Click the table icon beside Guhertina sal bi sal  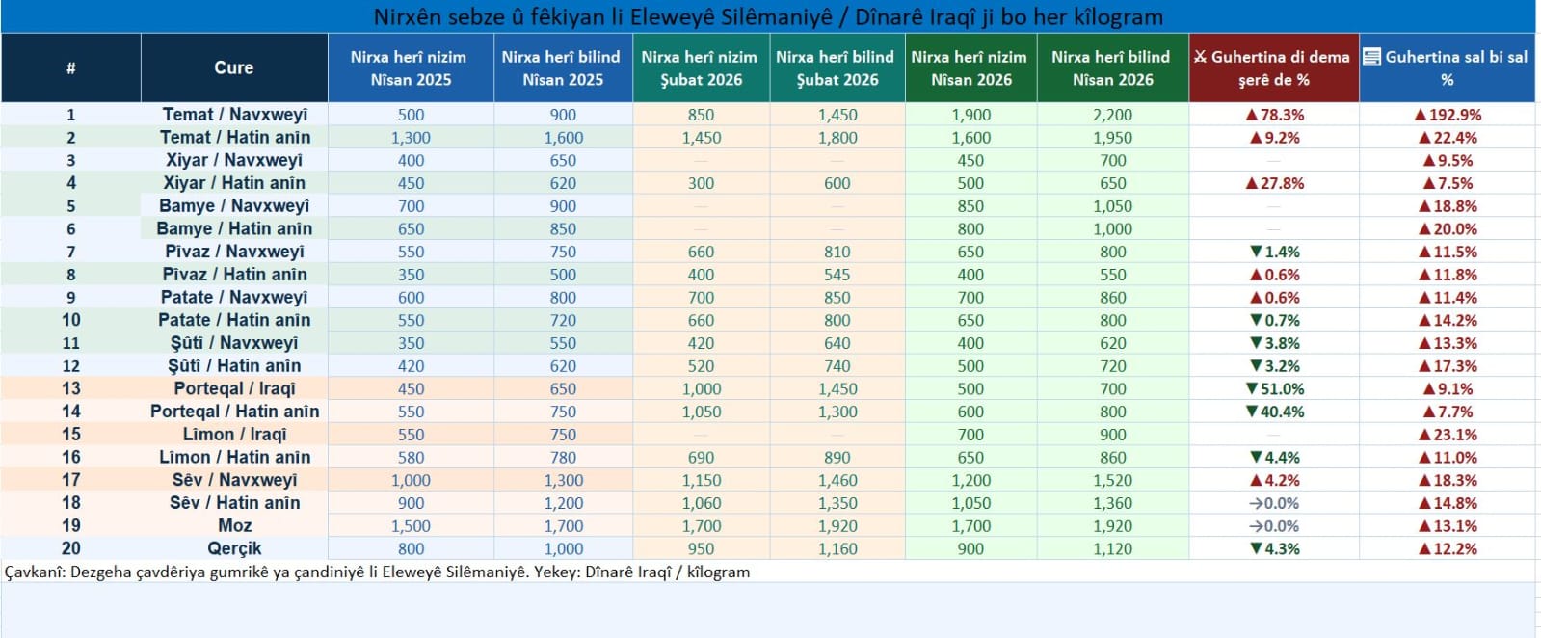coord(1371,57)
